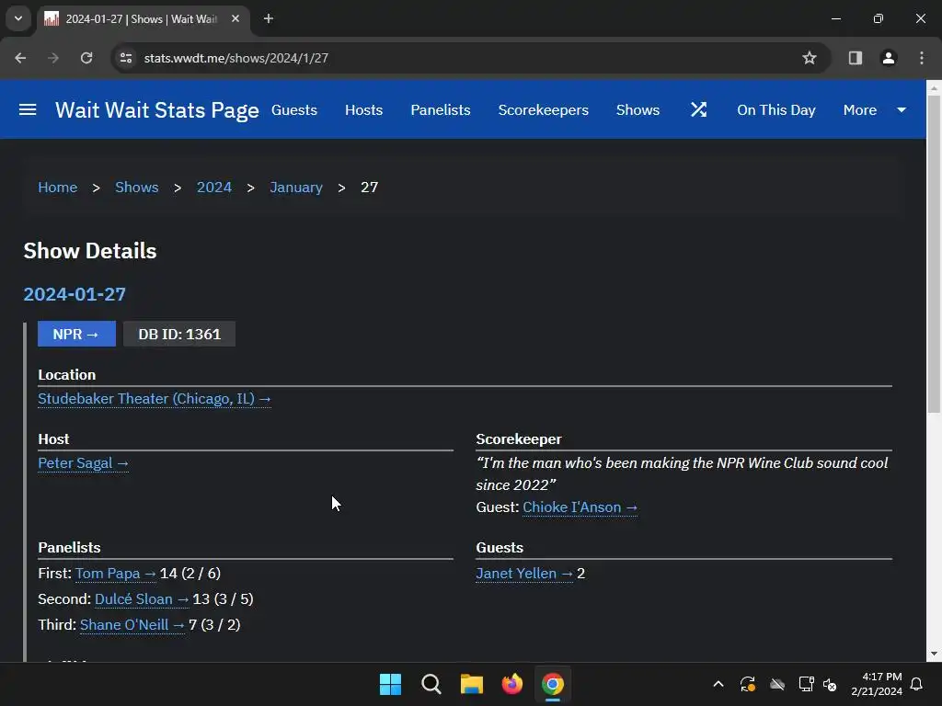
Task: Click the DB ID: 1361 badge
Action: click(179, 334)
